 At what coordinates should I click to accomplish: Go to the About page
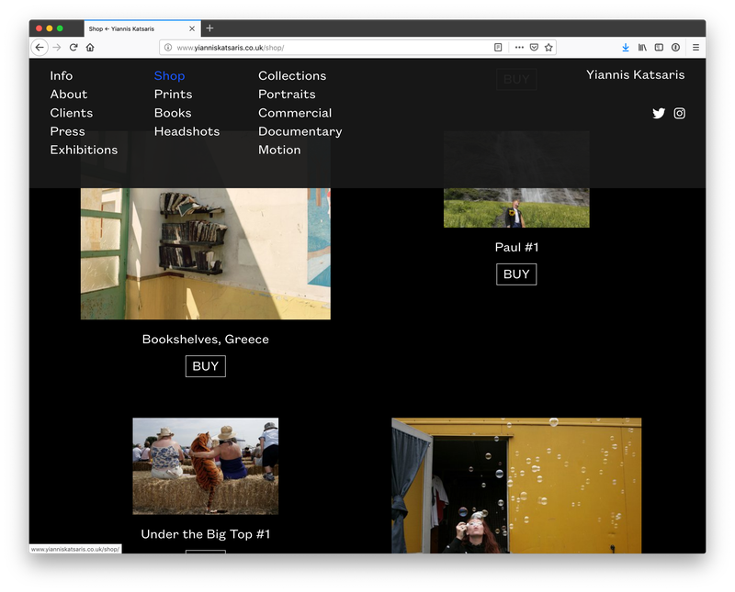coord(69,95)
